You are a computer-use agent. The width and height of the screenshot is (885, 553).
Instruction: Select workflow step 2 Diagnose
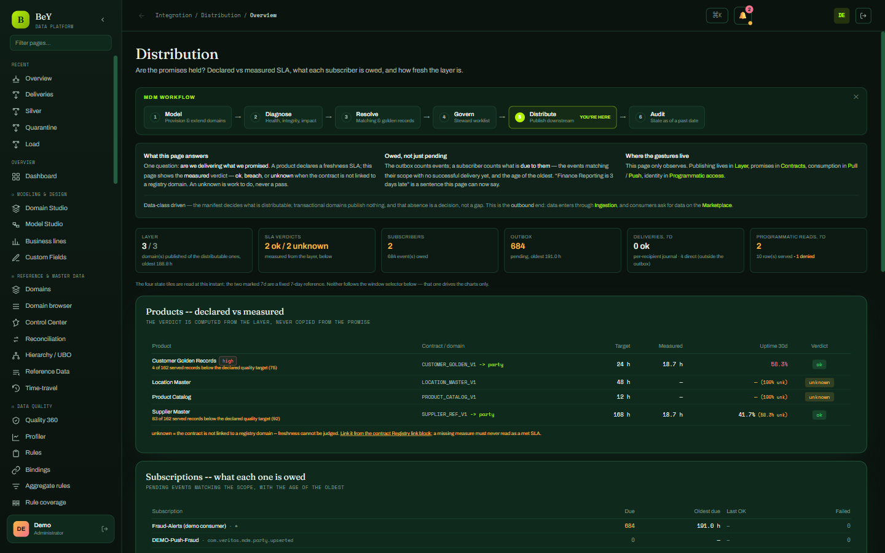pos(283,117)
